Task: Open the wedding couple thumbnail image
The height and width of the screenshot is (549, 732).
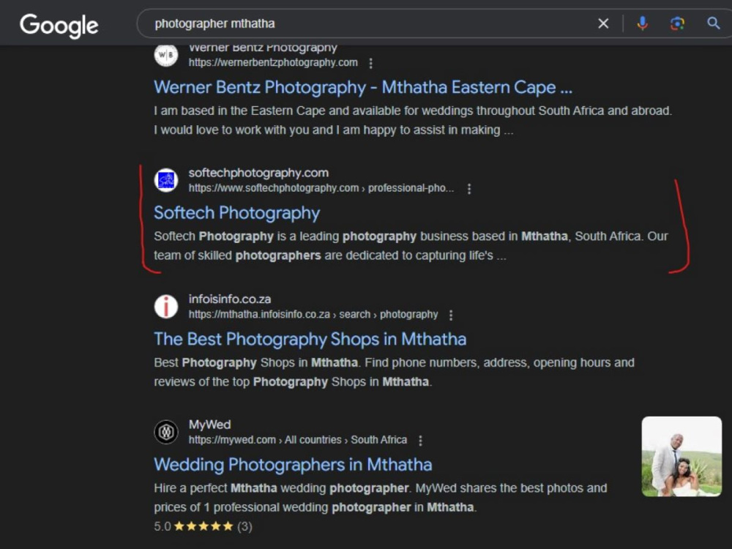Action: pyautogui.click(x=681, y=457)
